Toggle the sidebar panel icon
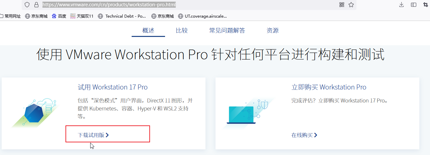The height and width of the screenshot is (155, 430). click(x=414, y=5)
